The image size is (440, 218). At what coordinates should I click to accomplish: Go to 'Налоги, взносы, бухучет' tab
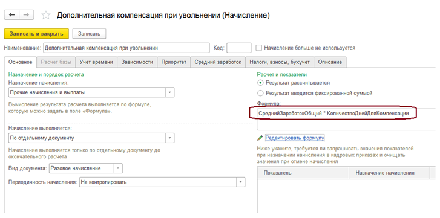click(280, 62)
